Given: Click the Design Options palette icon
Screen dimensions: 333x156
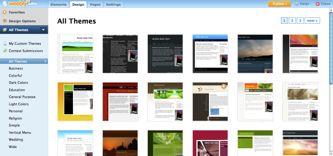Looking at the screenshot, I should click(4, 21).
